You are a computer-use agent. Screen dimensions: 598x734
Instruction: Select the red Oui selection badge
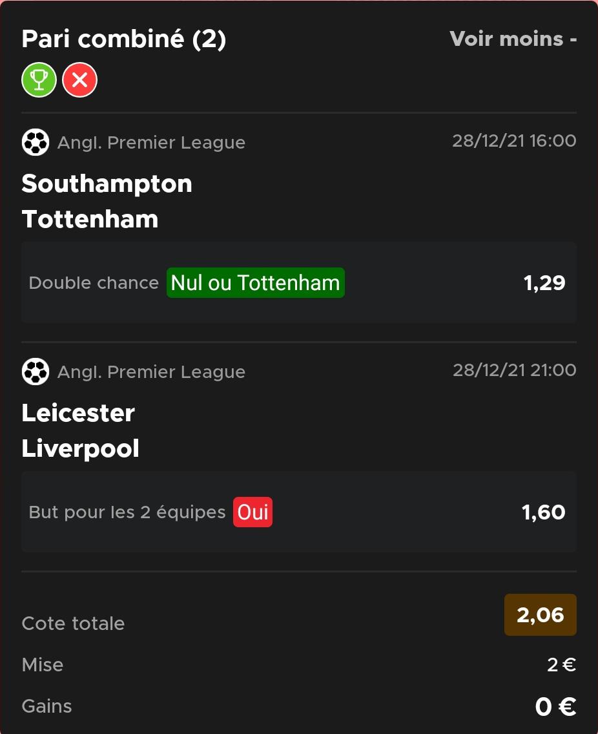point(253,512)
